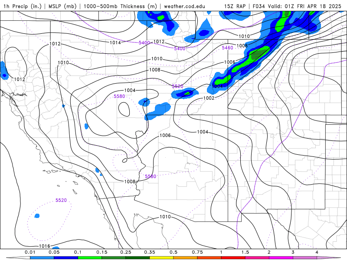347x260 pixels.
Task: Select the medium green 0.15–0.25 legend swatch
Action: coord(114,258)
